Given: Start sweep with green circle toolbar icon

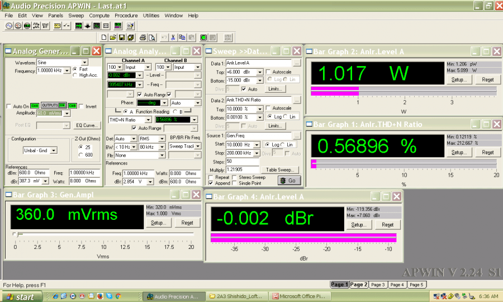Looking at the screenshot, I should point(203,37).
